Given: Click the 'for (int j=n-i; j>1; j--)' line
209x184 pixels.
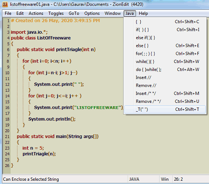Looking at the screenshot, I should click(53, 73).
